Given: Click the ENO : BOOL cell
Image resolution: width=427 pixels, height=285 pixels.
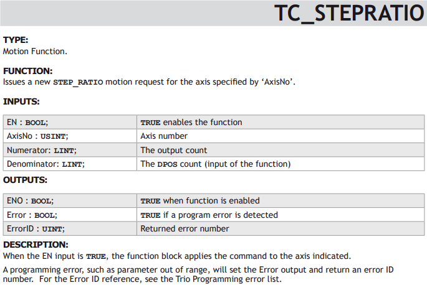Looking at the screenshot, I should (x=70, y=201).
